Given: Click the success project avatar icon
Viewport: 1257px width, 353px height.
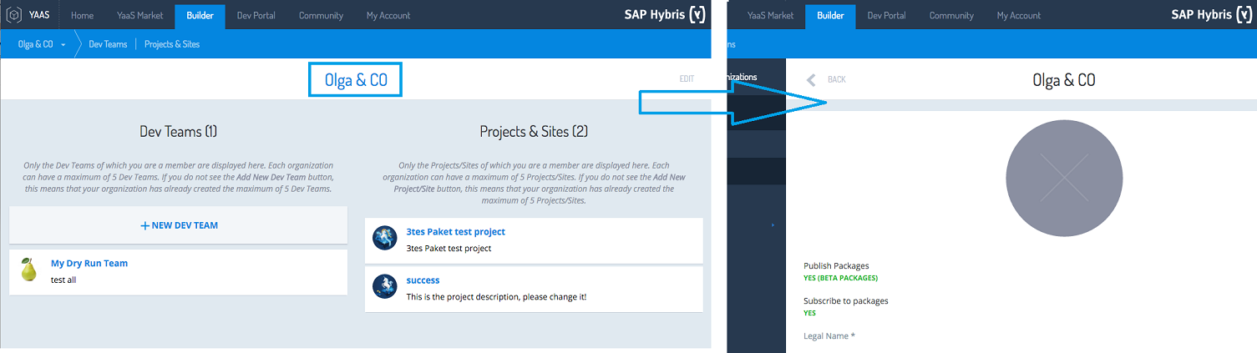Looking at the screenshot, I should [x=384, y=286].
